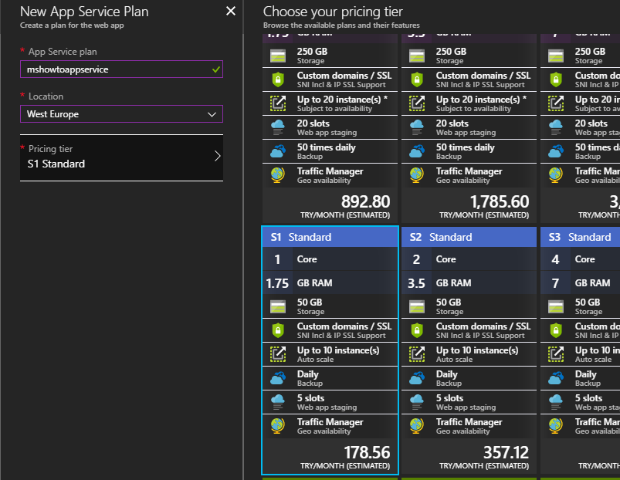620x480 pixels.
Task: Click the 3.5 GB RAM row in S2 card
Action: pyautogui.click(x=469, y=283)
